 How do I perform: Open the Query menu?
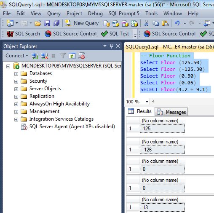pyautogui.click(x=54, y=13)
